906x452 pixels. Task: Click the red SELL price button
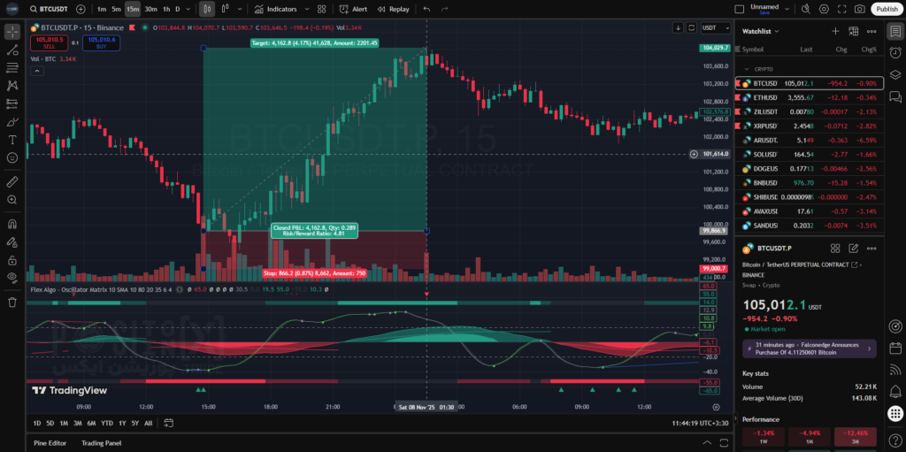pyautogui.click(x=50, y=42)
